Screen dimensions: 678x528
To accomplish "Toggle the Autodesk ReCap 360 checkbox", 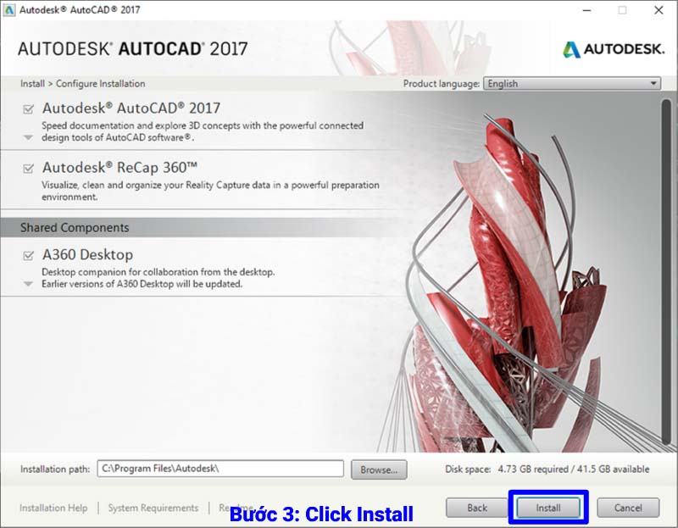I will click(x=28, y=168).
